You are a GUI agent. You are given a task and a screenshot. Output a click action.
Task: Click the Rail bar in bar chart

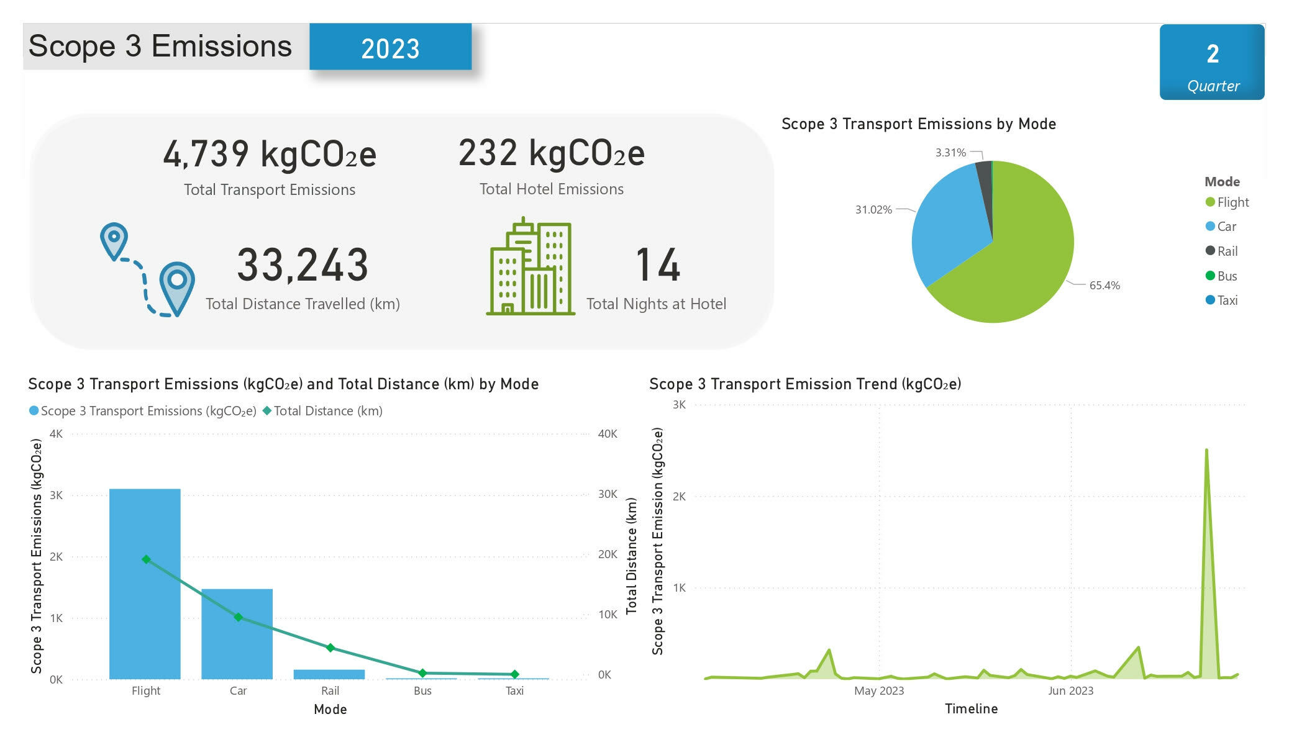click(329, 674)
